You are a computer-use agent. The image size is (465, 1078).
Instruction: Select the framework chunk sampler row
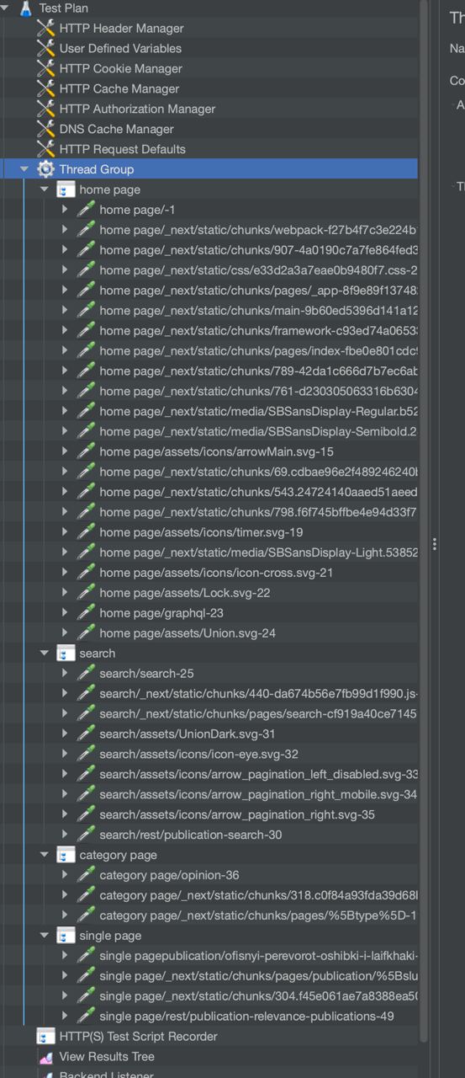258,330
